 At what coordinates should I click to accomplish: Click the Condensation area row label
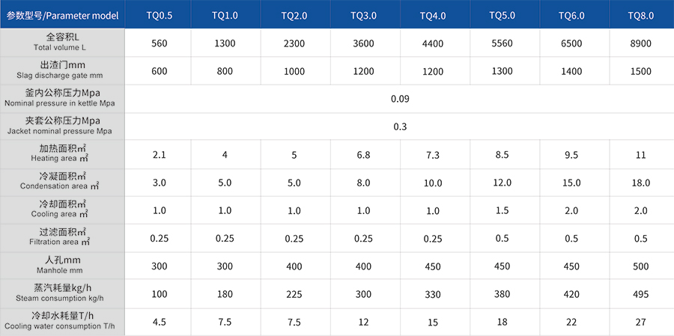62,182
